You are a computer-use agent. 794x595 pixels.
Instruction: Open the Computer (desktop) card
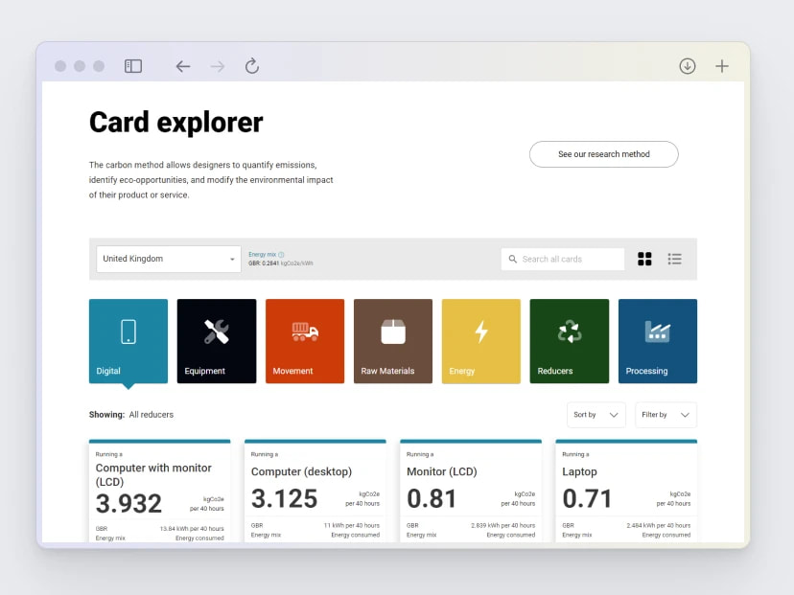tap(315, 491)
